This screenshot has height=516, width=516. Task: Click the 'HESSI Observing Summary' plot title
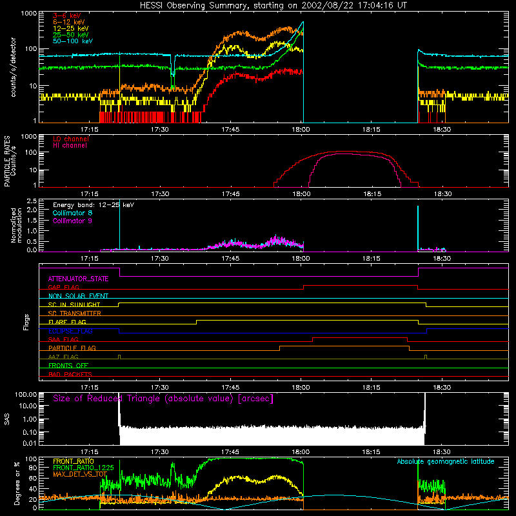[x=273, y=6]
